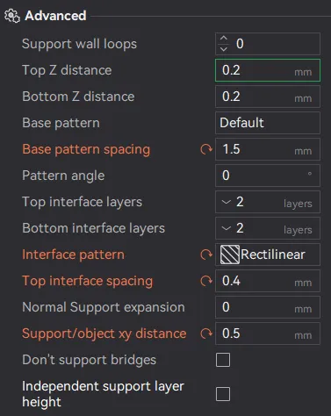Image resolution: width=331 pixels, height=416 pixels.
Task: Reset Base pattern spacing to default
Action: pyautogui.click(x=206, y=149)
